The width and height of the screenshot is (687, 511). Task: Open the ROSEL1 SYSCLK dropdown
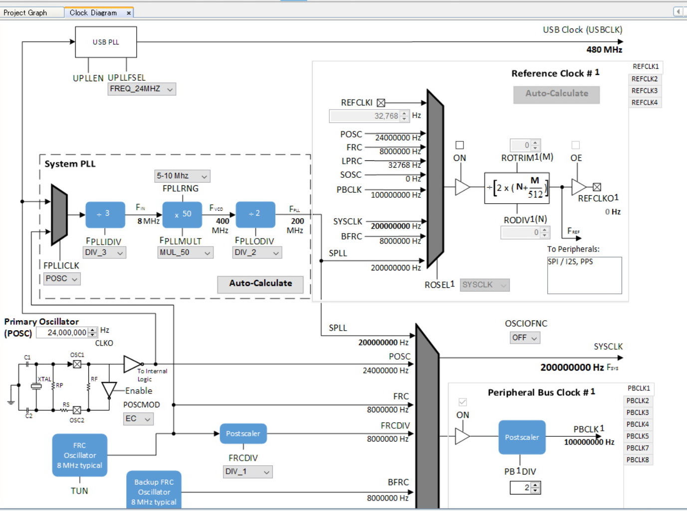click(x=484, y=285)
